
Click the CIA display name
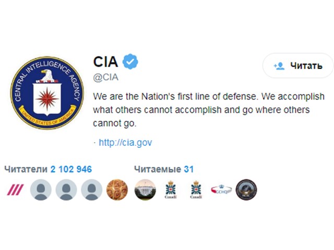[x=105, y=61]
